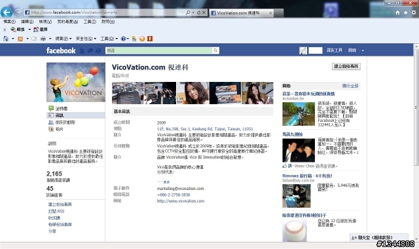Open the 檔案(F) File menu

tap(10, 22)
